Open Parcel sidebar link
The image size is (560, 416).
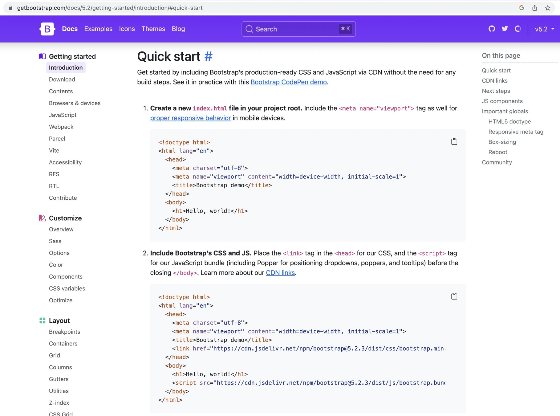click(x=57, y=139)
